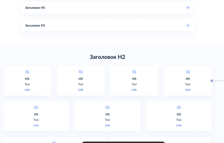Expand the upper Заголовок H5 accordion chevron

tap(188, 8)
